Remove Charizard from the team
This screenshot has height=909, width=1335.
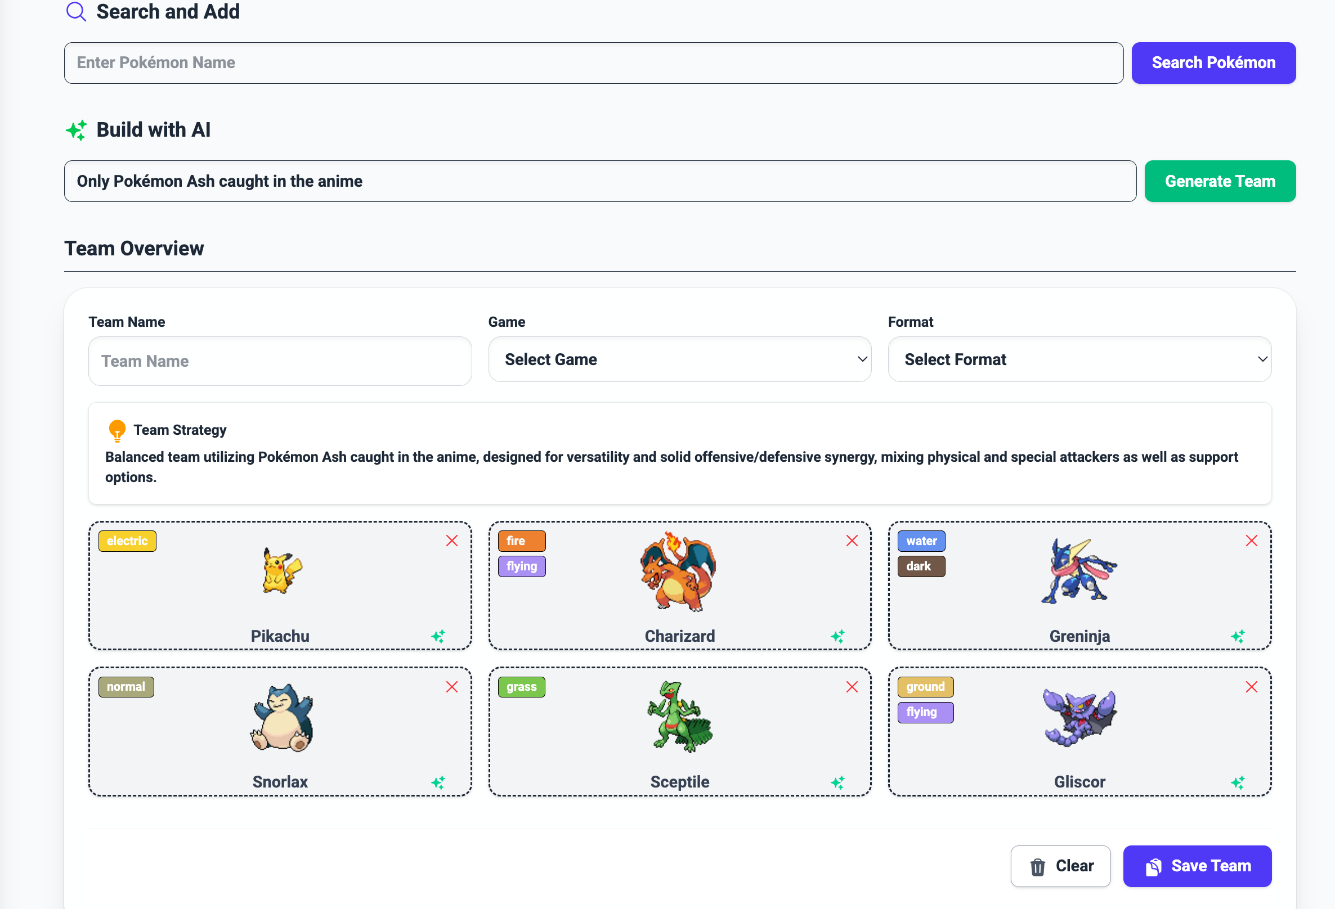[852, 541]
